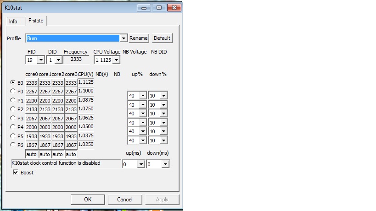Click the P1 CPU voltage value 1.0875
The width and height of the screenshot is (376, 211).
(86, 100)
